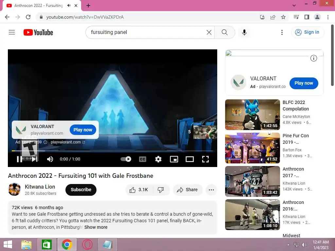Click Play now in sidebar VALORANT ad
Screen dimensions: 335x251
pos(304,83)
